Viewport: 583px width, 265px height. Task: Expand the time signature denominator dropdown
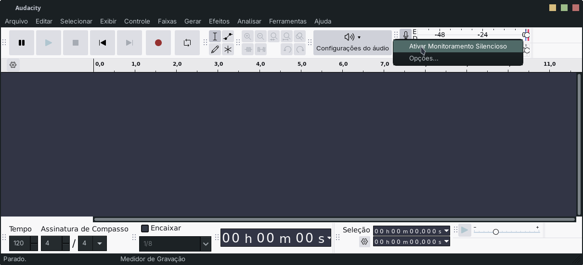click(100, 243)
